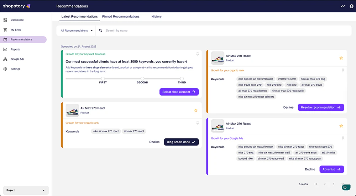The height and width of the screenshot is (196, 356).
Task: Open Reports in the sidebar
Action: (x=15, y=49)
